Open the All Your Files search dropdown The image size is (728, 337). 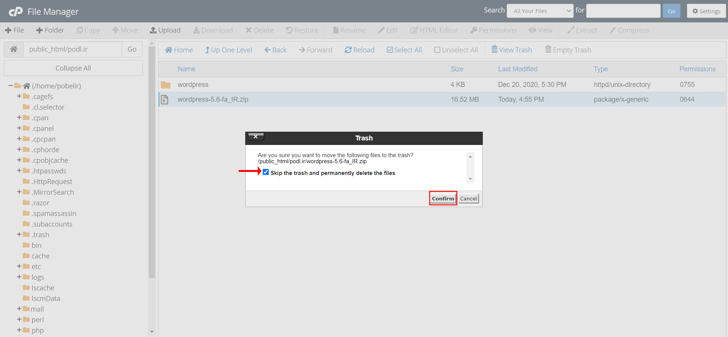click(540, 11)
